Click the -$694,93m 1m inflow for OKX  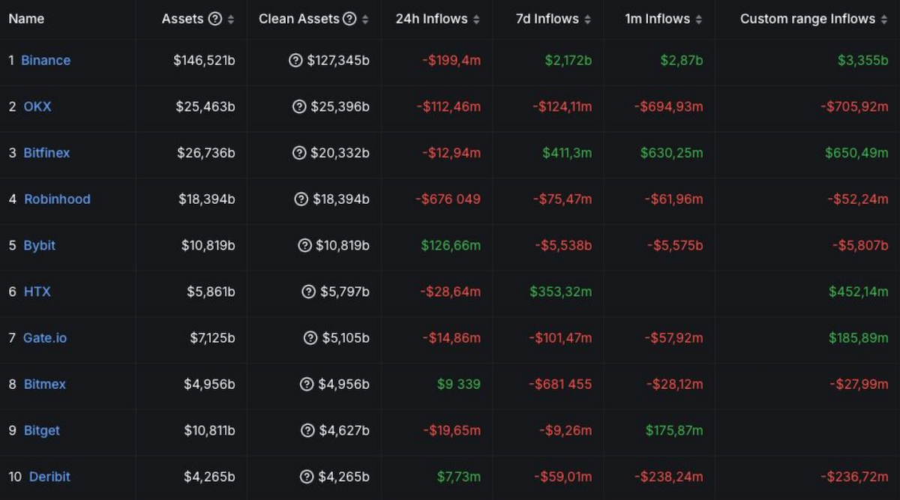(668, 106)
